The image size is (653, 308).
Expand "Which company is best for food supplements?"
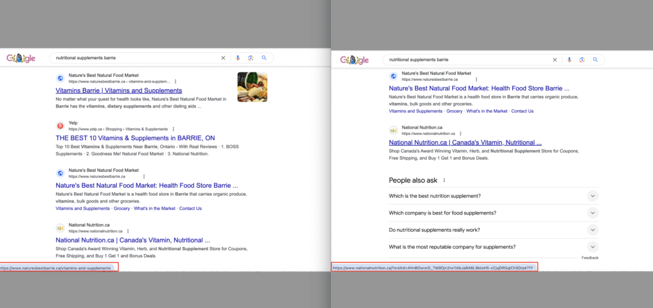[x=592, y=213]
